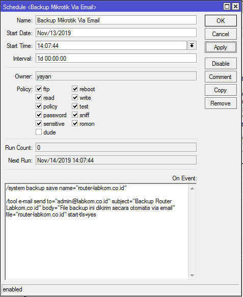This screenshot has width=243, height=297.
Task: Click the Owner field showing yayan
Action: click(x=116, y=76)
